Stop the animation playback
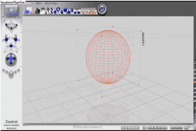196x131 pixels. tap(155, 128)
